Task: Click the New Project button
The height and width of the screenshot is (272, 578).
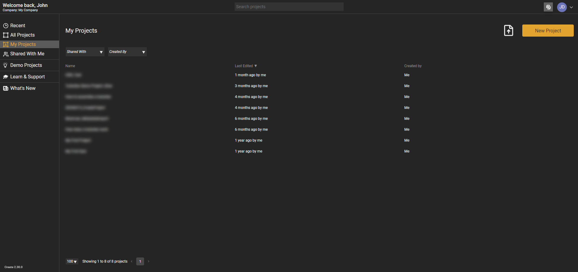Action: (x=548, y=31)
